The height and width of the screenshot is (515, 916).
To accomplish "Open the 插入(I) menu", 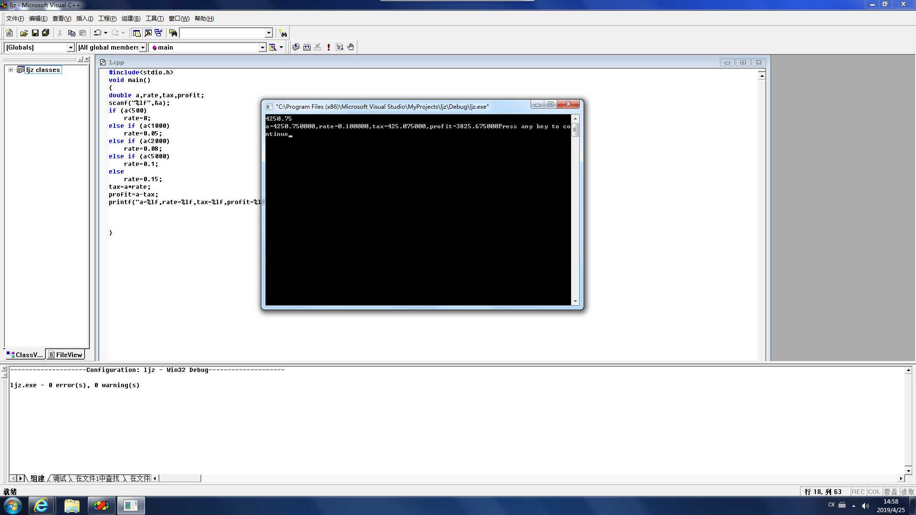I will 84,19.
